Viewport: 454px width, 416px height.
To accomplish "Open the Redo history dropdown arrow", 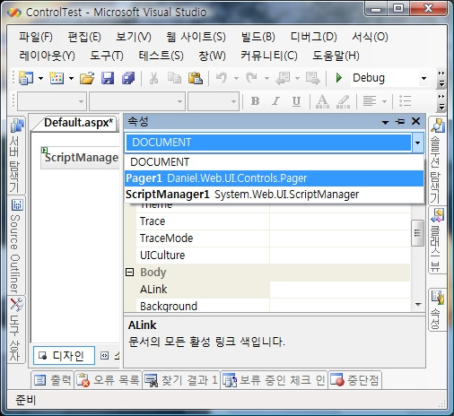I will [x=266, y=79].
